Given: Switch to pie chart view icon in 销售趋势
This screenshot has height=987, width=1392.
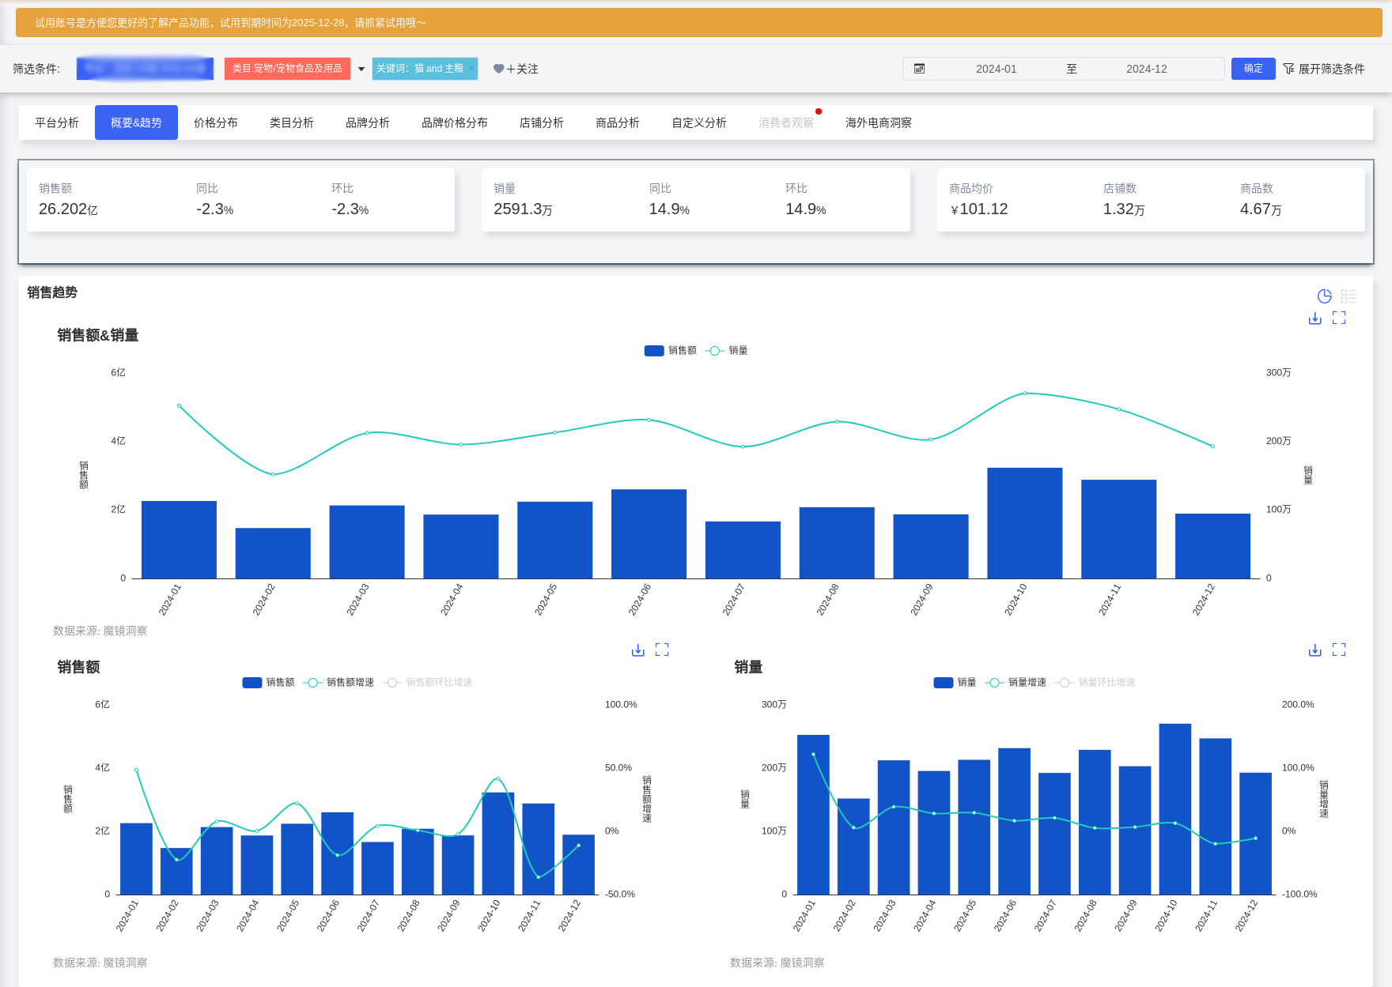Looking at the screenshot, I should (x=1324, y=296).
